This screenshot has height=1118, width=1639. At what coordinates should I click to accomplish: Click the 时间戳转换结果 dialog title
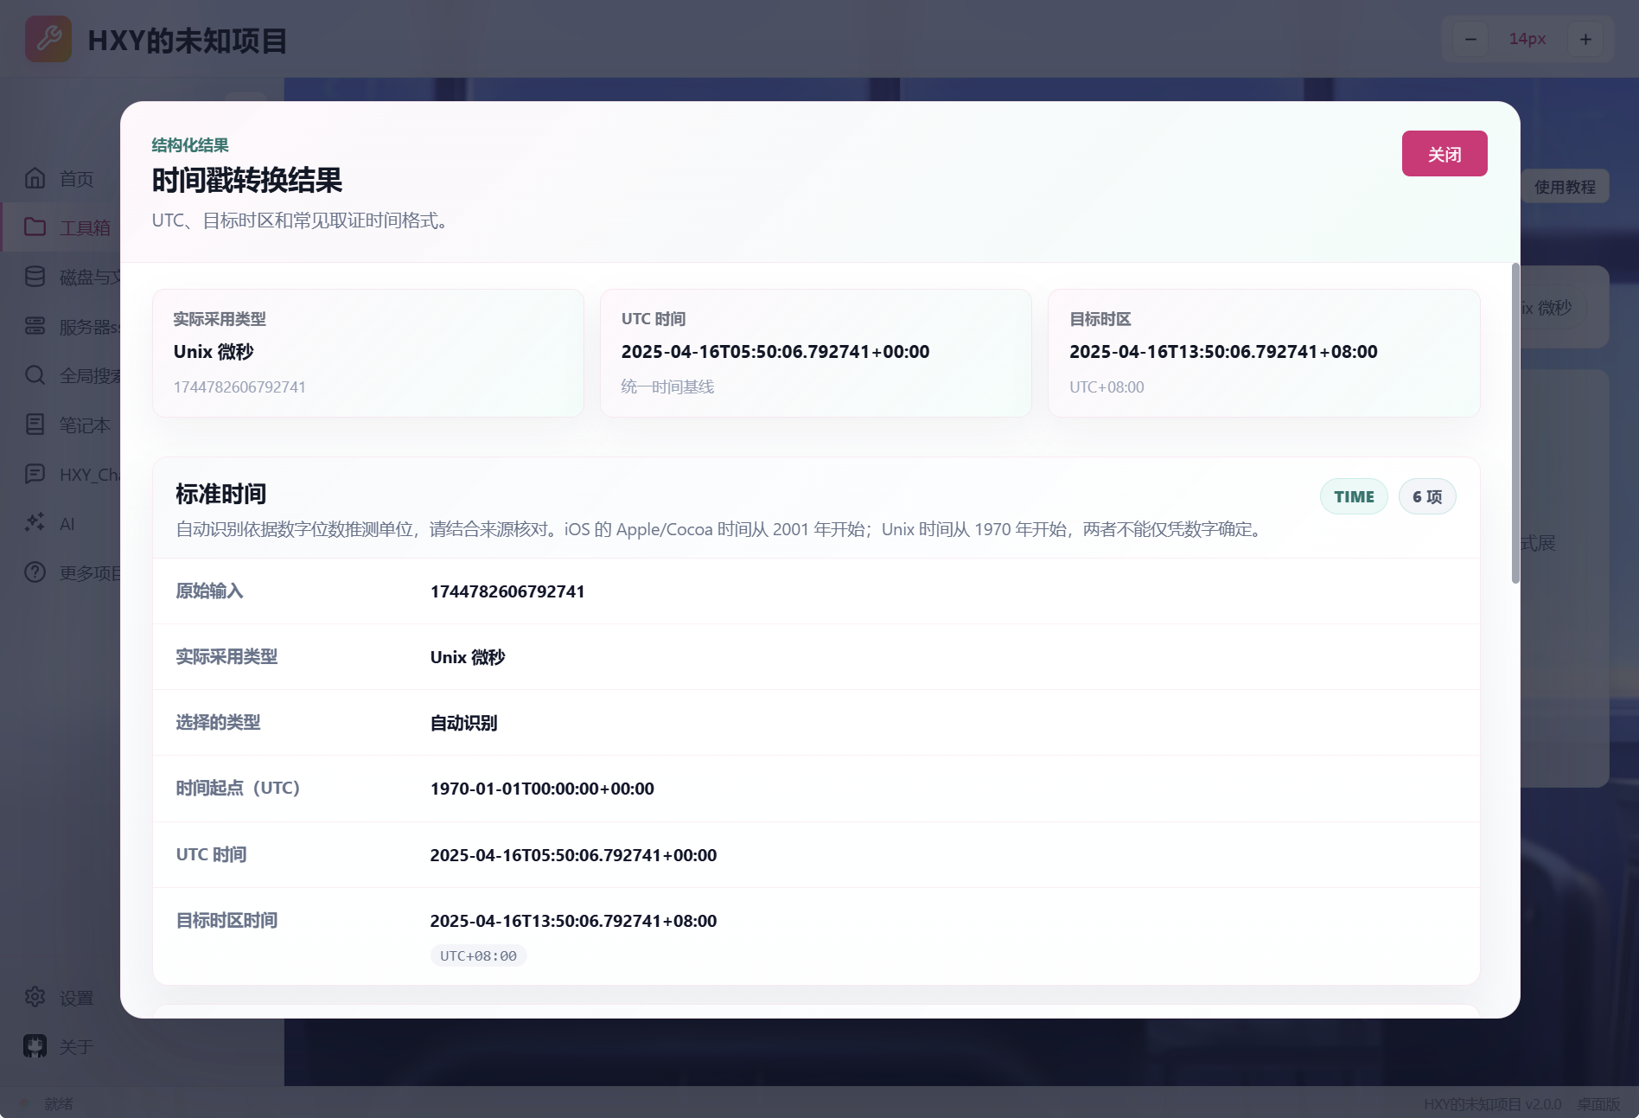247,180
